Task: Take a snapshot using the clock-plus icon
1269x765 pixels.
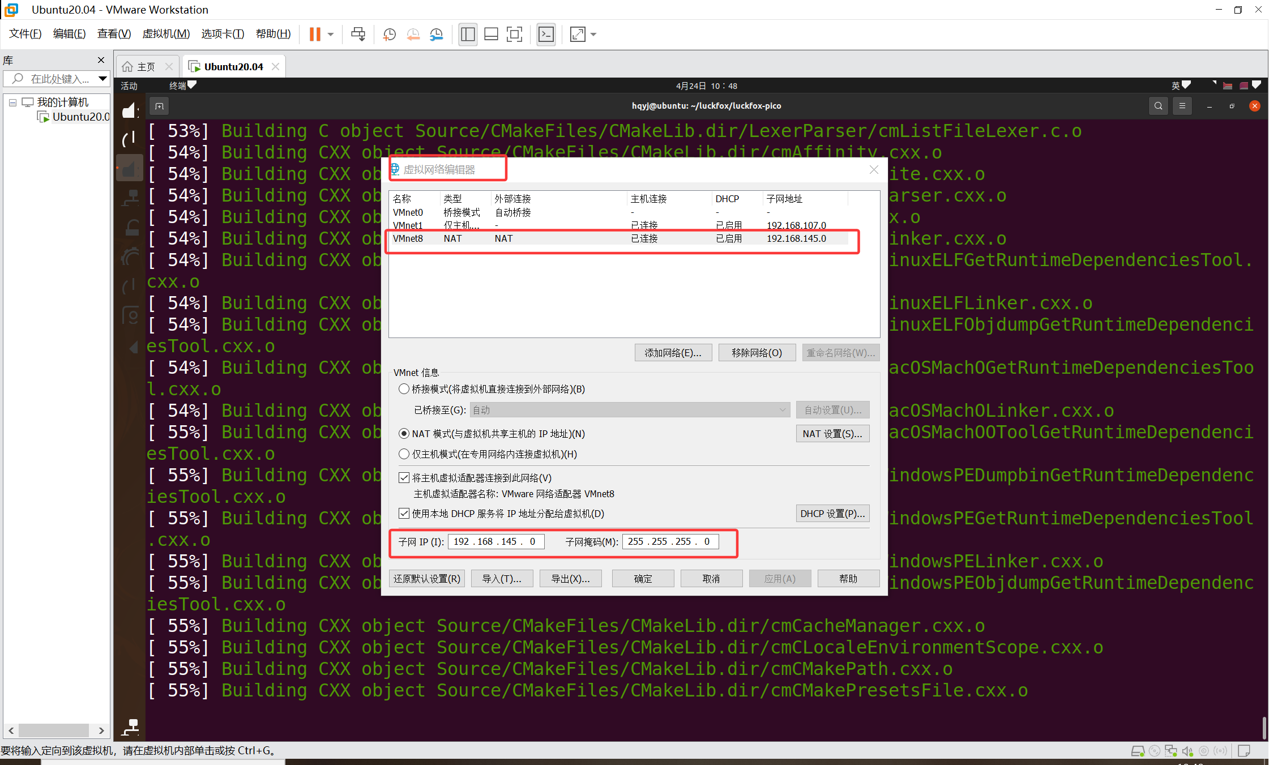Action: coord(389,34)
